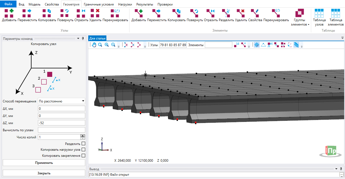The width and height of the screenshot is (345, 179).
Task: Click Повернуть in the Узлы group
Action: [65, 15]
